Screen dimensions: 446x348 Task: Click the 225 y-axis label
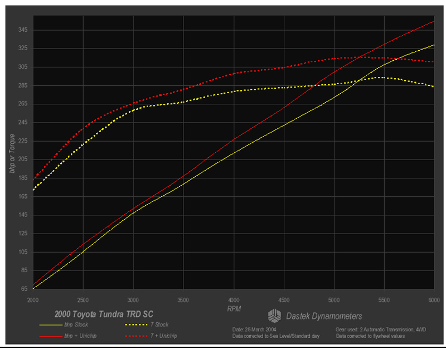pos(23,141)
